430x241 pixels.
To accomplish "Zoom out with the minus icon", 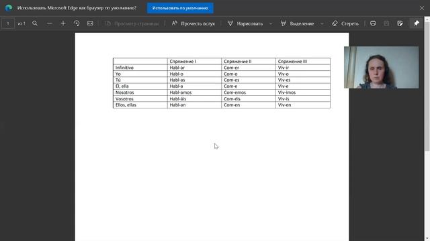I will tap(49, 23).
